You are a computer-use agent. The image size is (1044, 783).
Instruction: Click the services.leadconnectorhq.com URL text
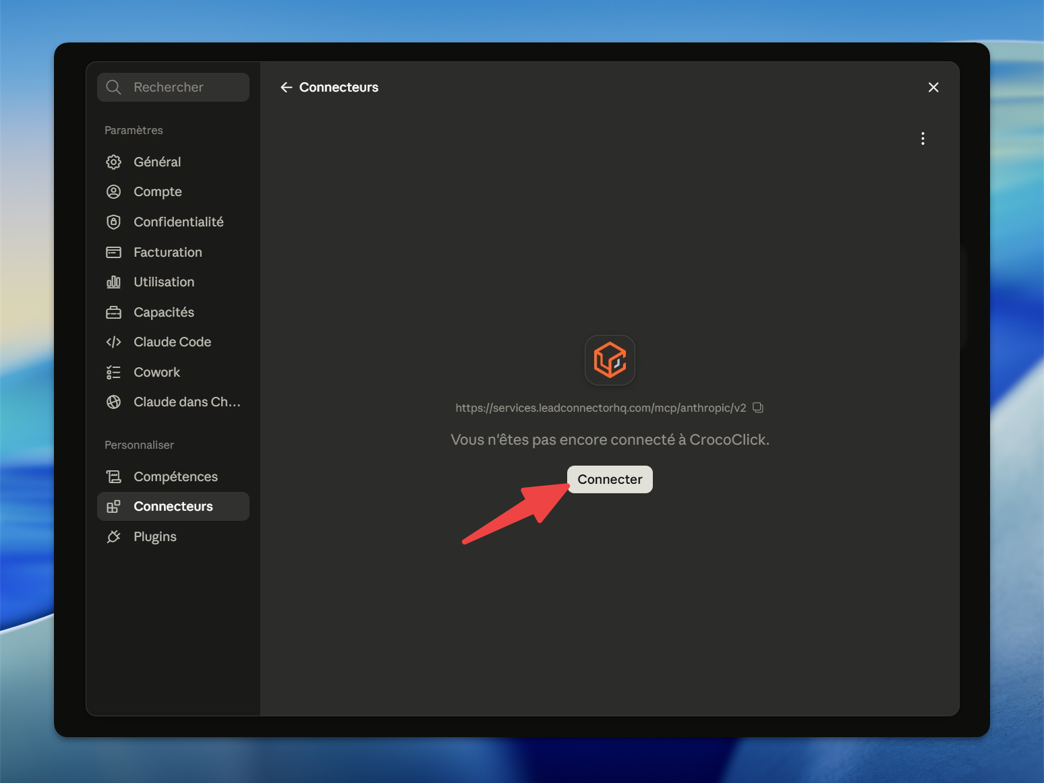click(601, 408)
